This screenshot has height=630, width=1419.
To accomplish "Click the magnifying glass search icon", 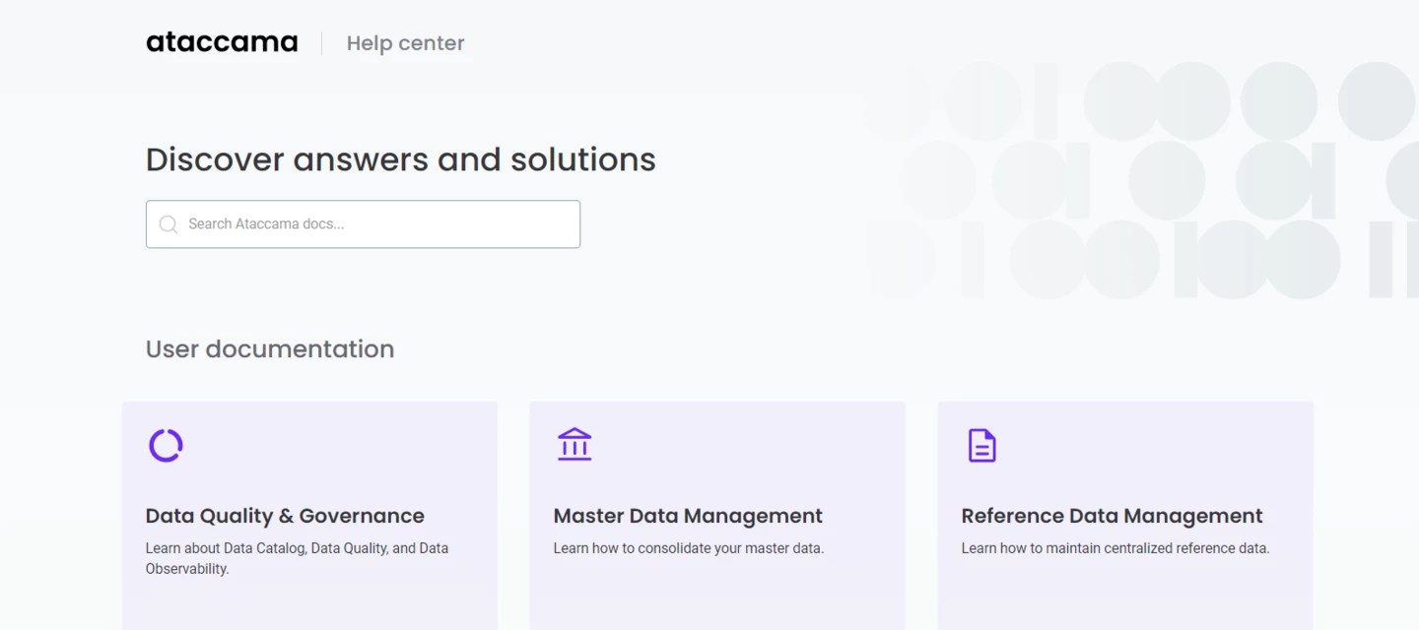I will tap(169, 224).
